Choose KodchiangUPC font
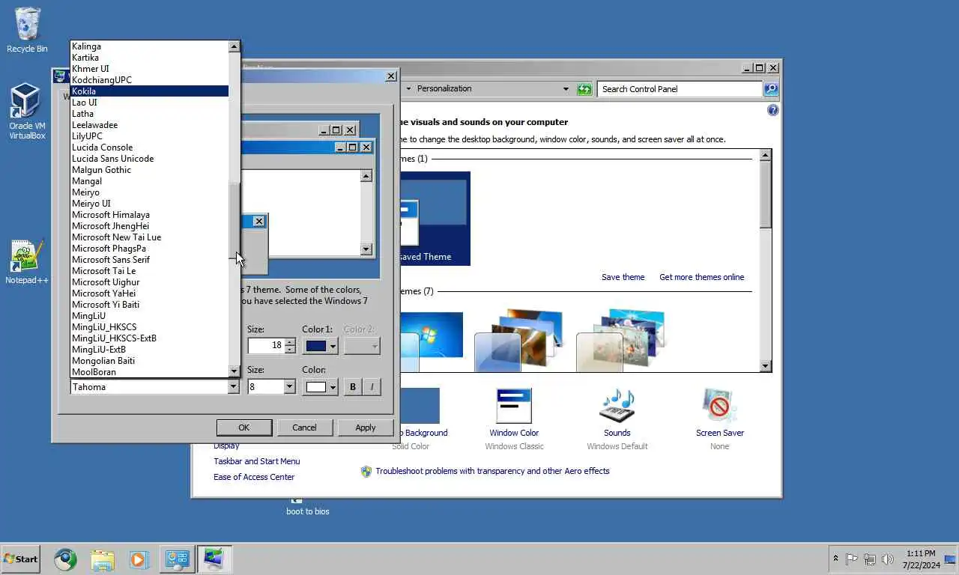959x575 pixels. 149,80
